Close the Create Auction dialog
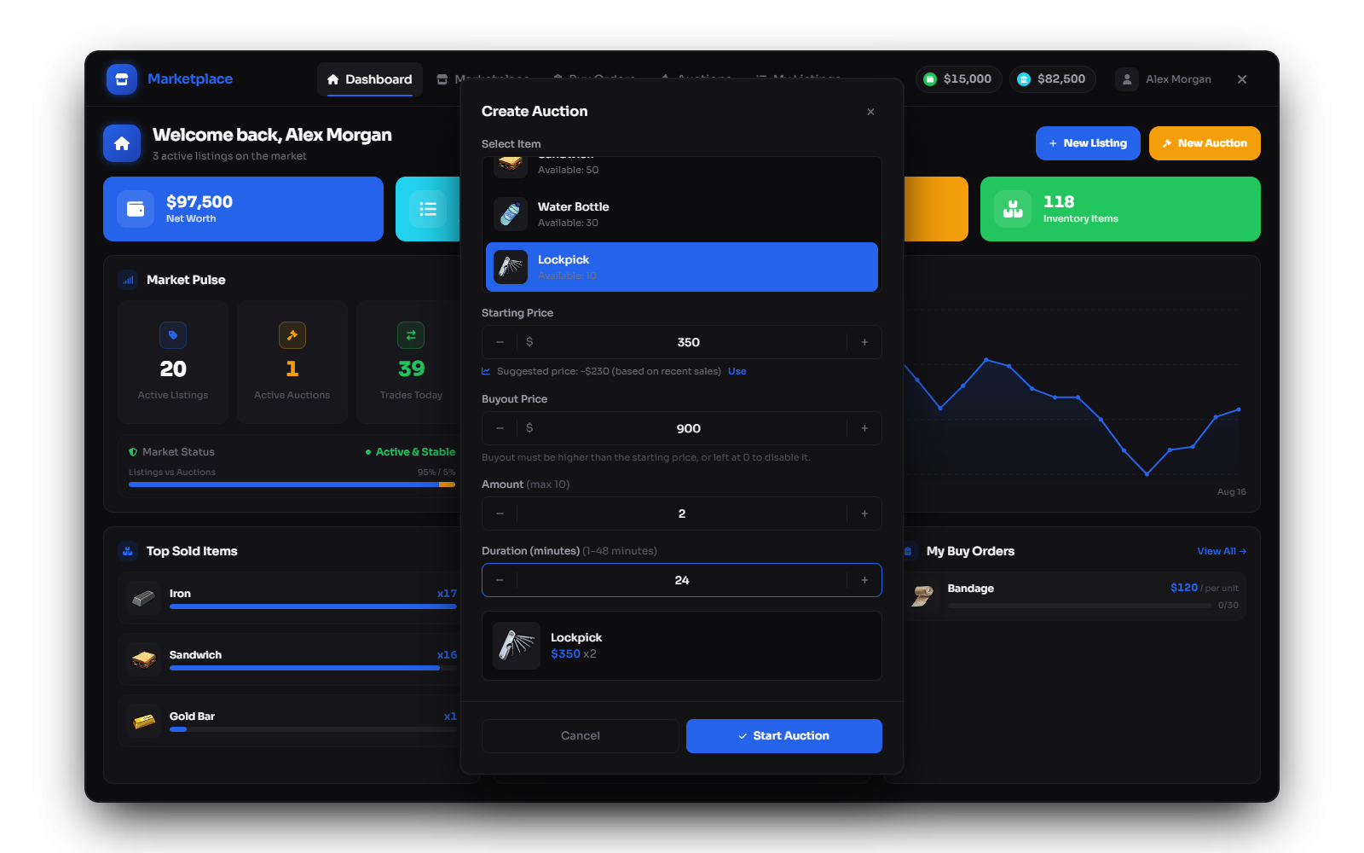 click(870, 112)
